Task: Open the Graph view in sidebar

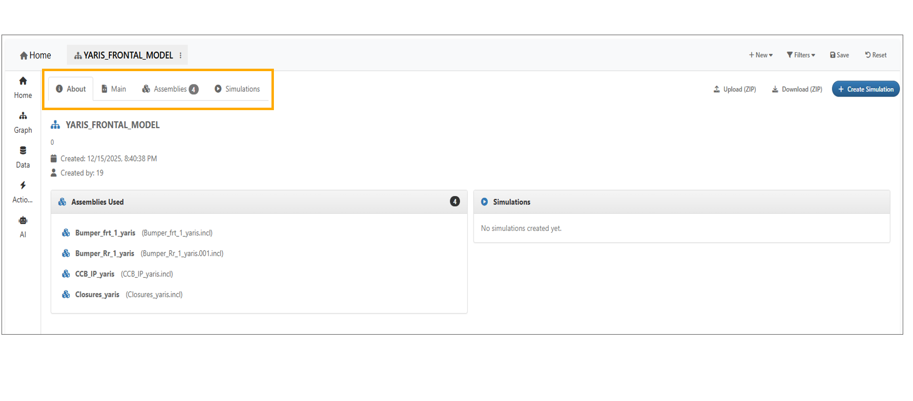Action: (x=23, y=122)
